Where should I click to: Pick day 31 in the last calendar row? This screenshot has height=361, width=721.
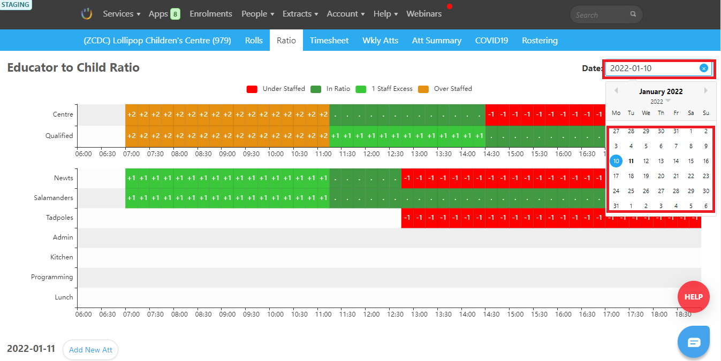tap(616, 206)
